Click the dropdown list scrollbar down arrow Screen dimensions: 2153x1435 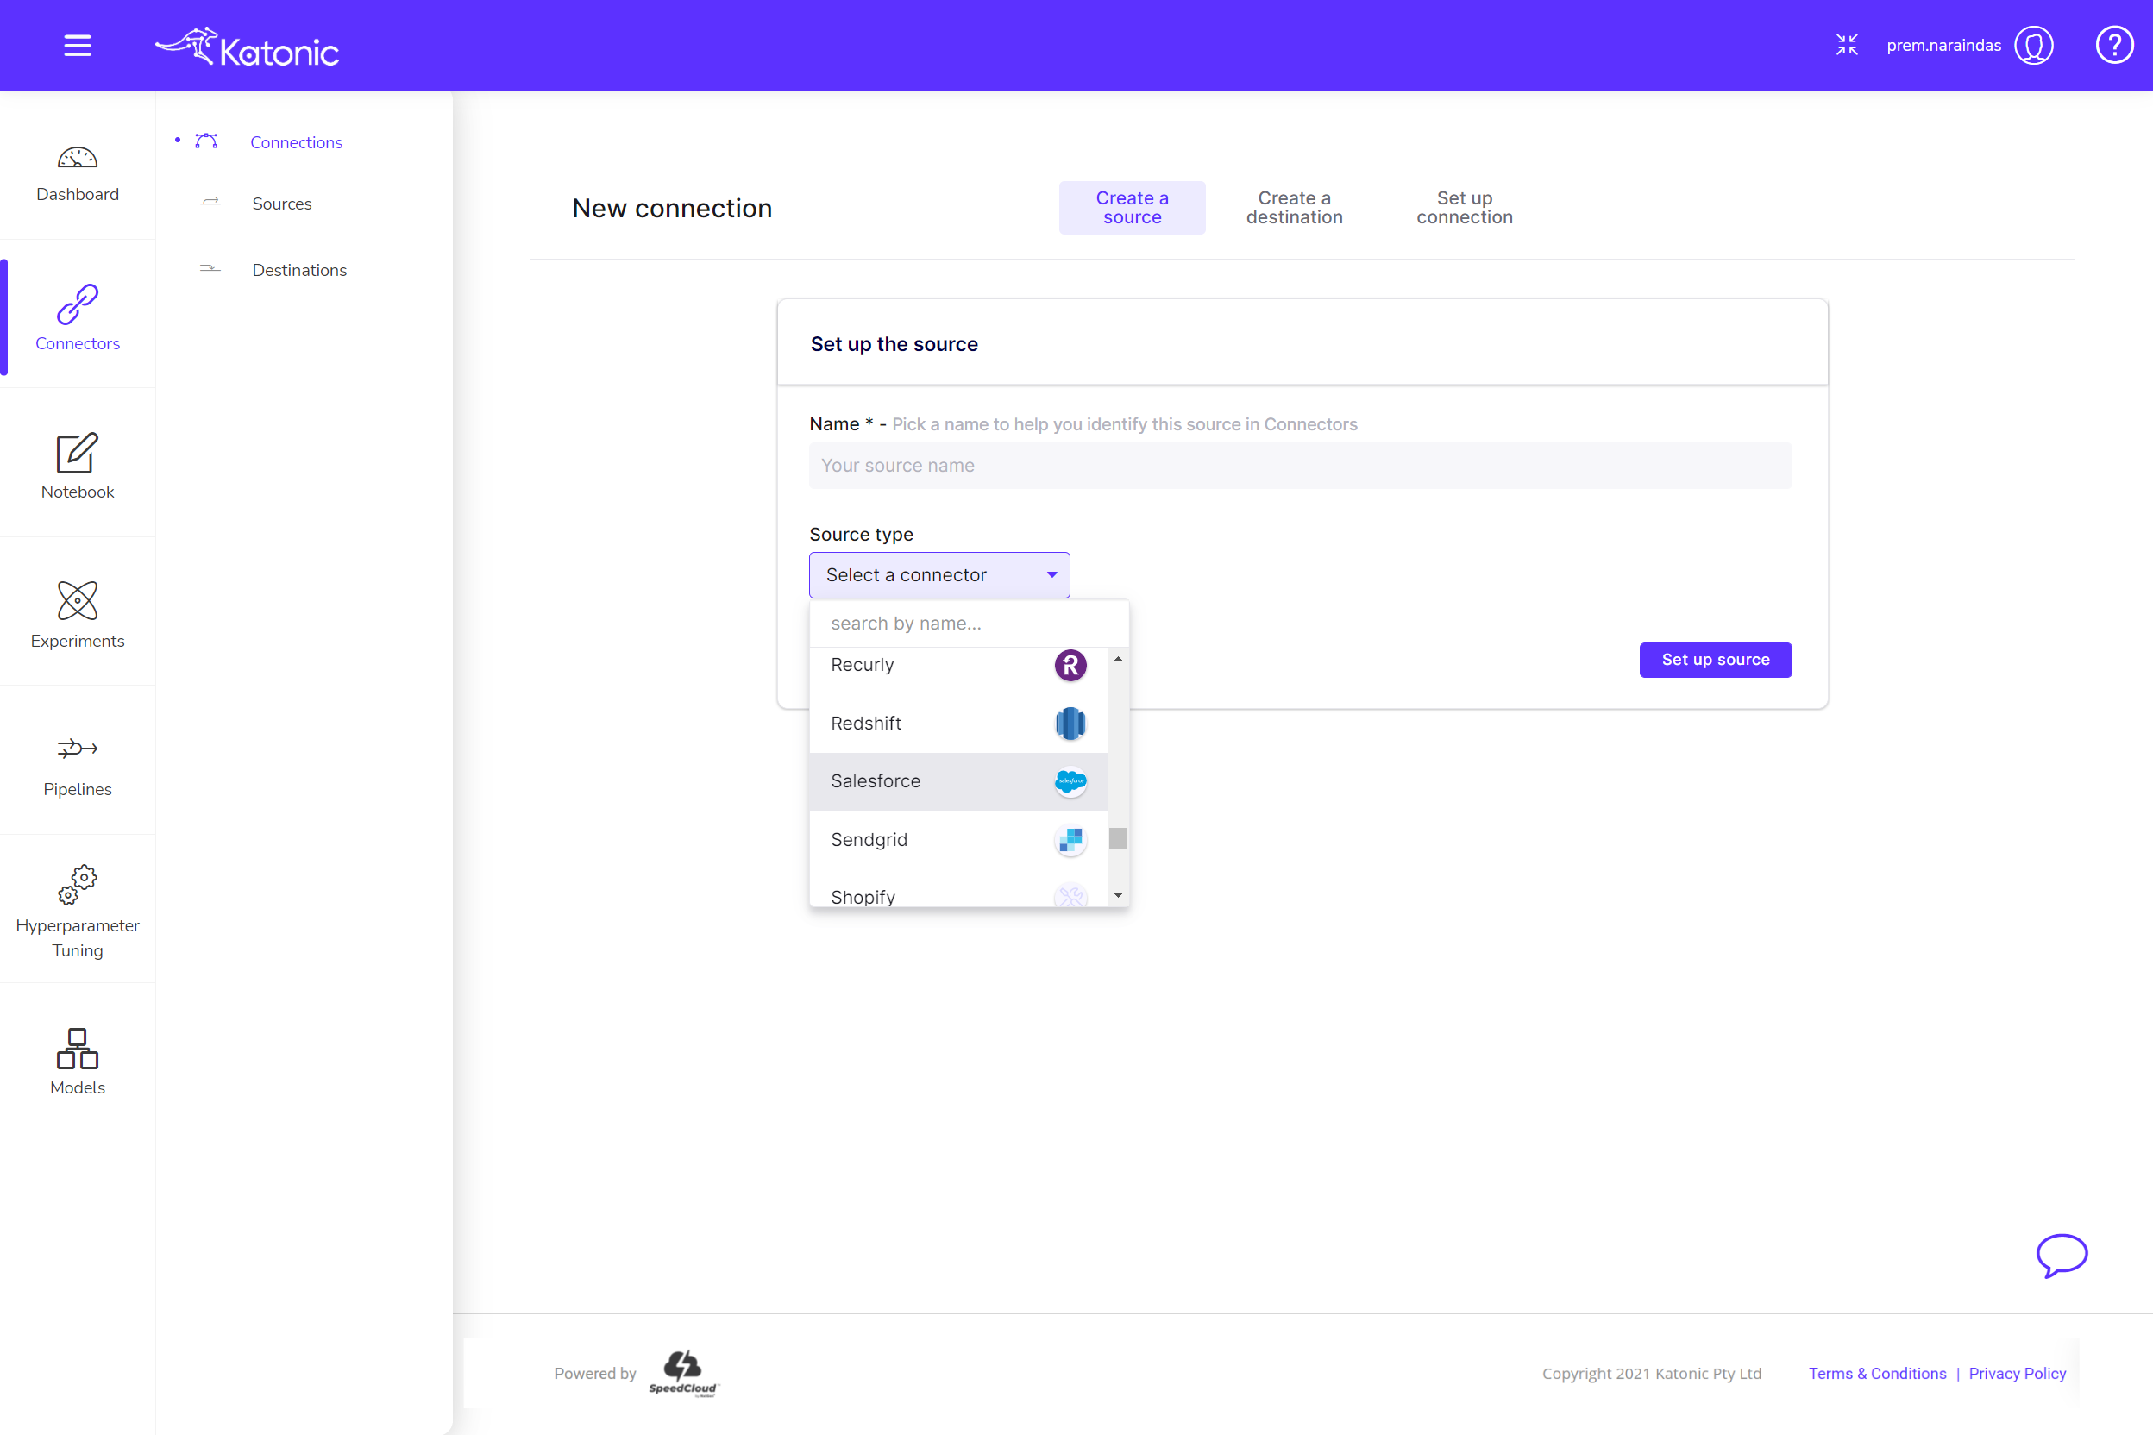(x=1118, y=895)
